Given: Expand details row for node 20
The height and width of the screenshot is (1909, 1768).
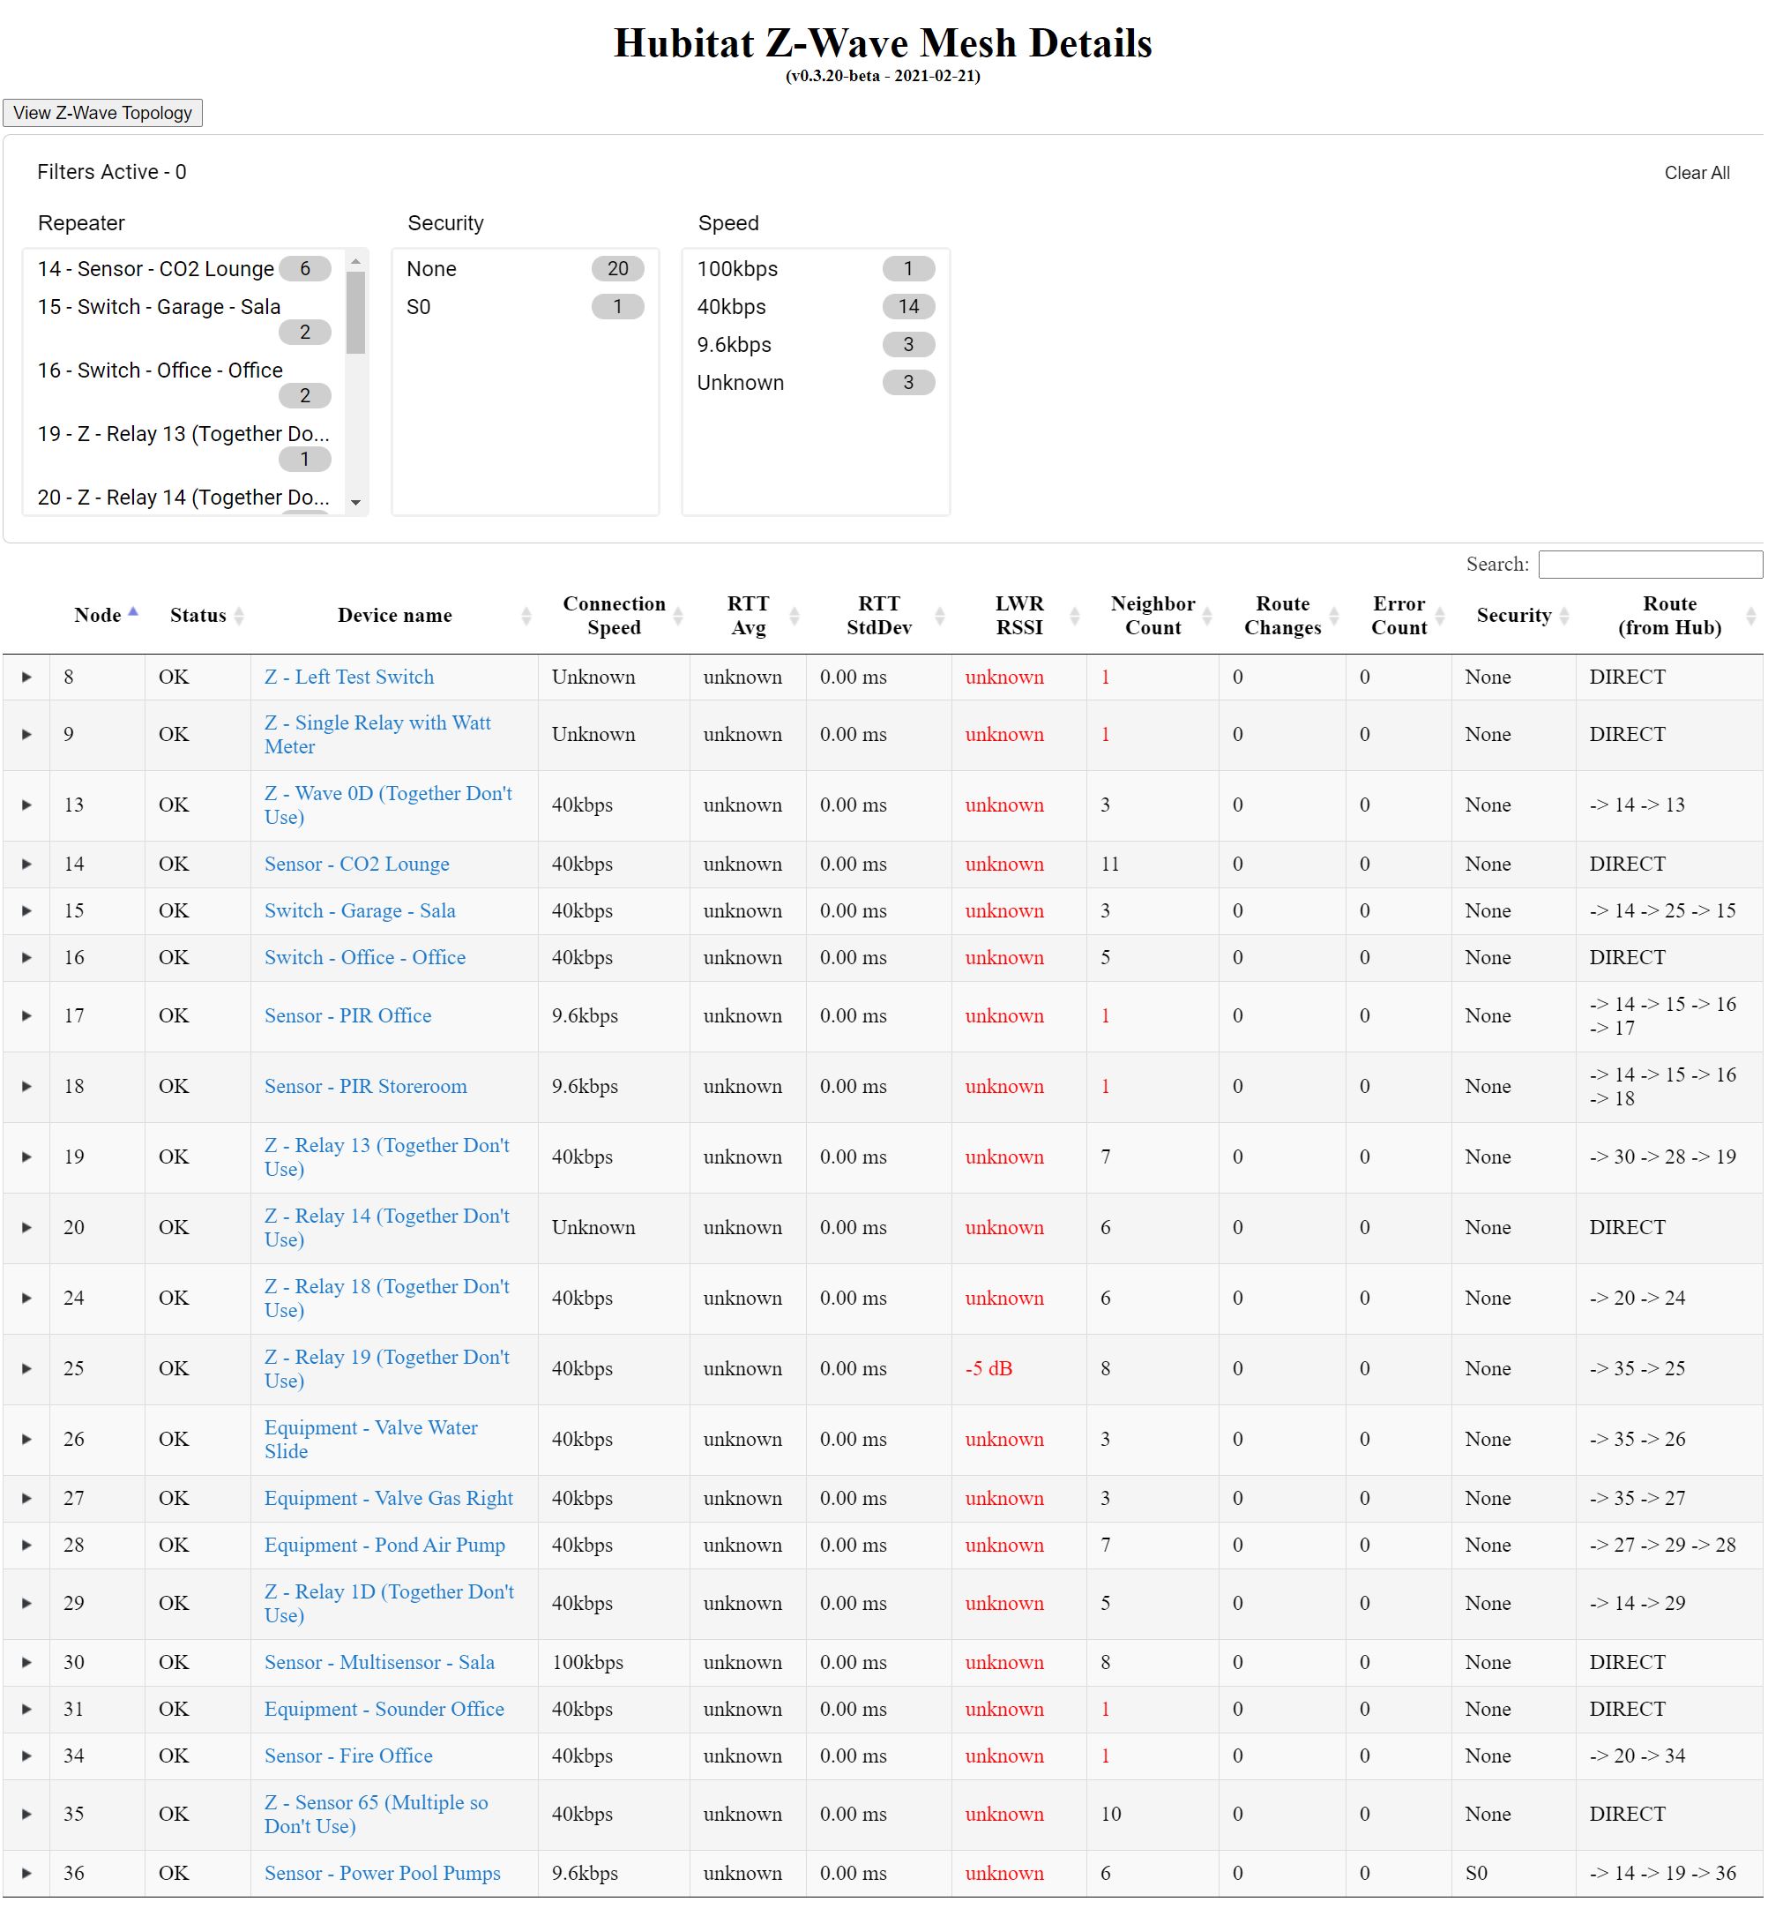Looking at the screenshot, I should click(x=26, y=1228).
